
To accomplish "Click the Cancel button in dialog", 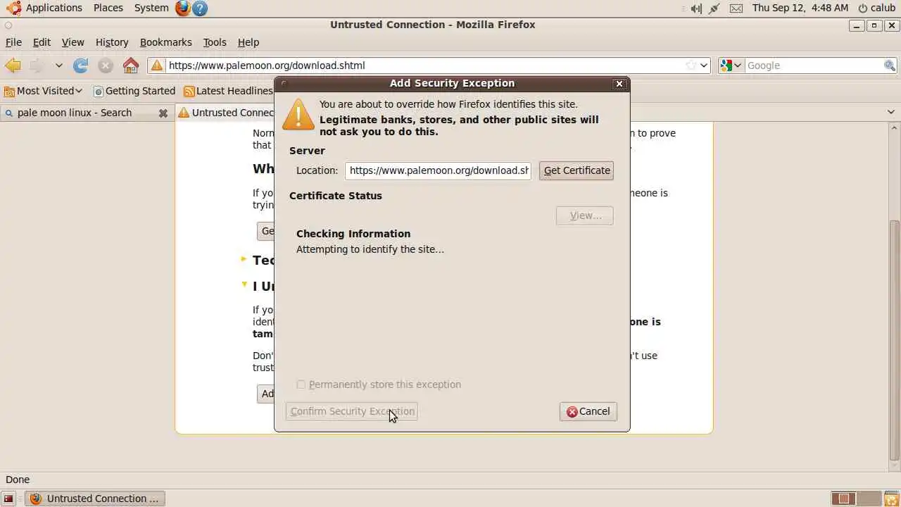I will tap(588, 411).
